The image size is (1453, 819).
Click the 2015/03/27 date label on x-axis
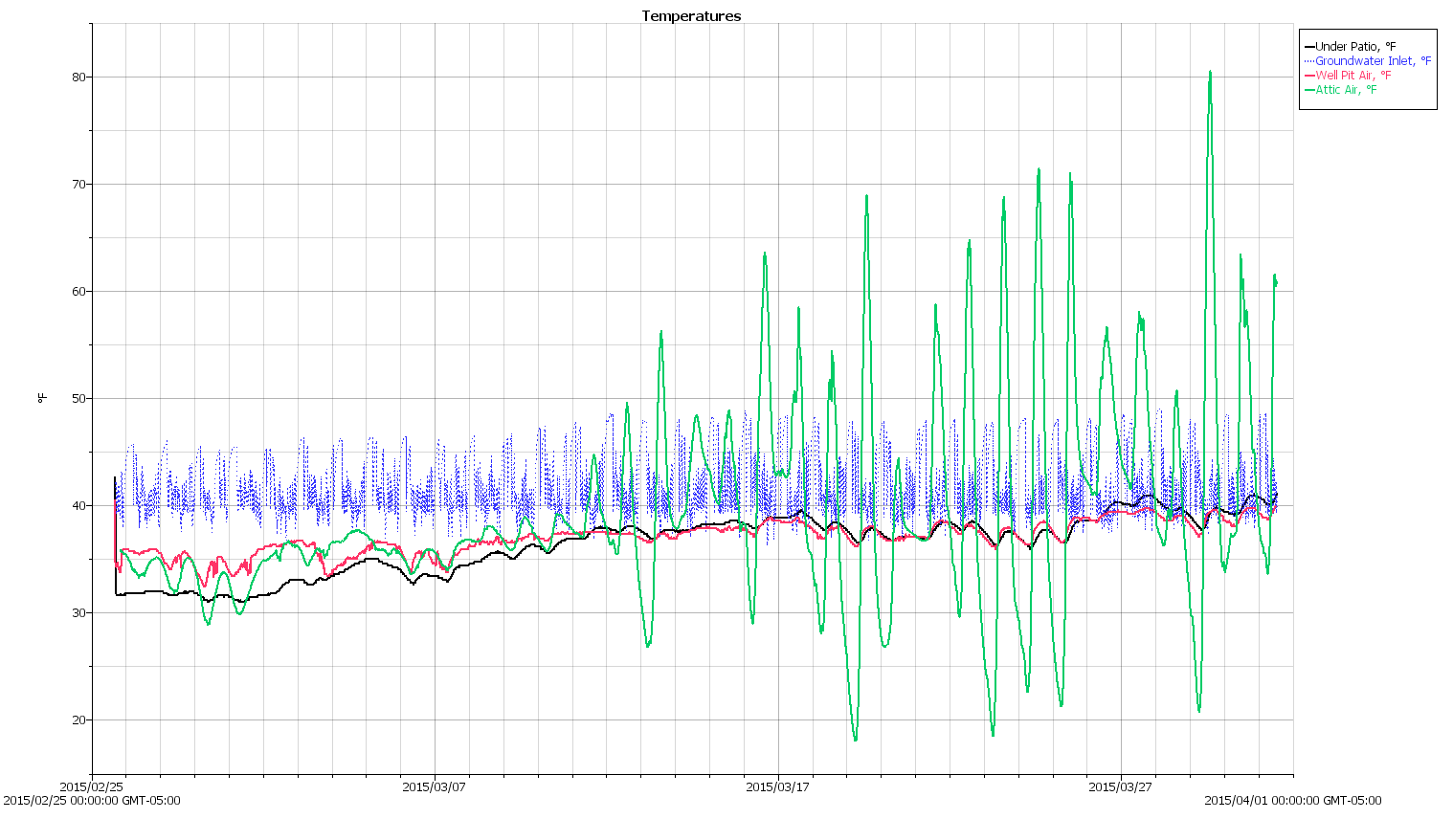point(1120,787)
